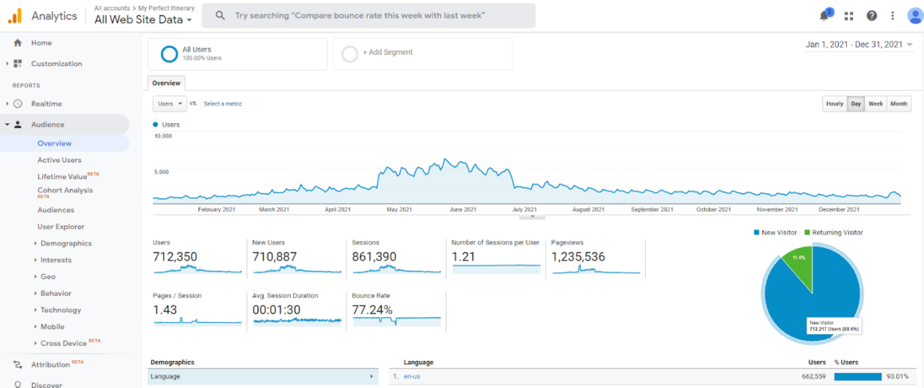Open the Users metric dropdown

tap(170, 104)
